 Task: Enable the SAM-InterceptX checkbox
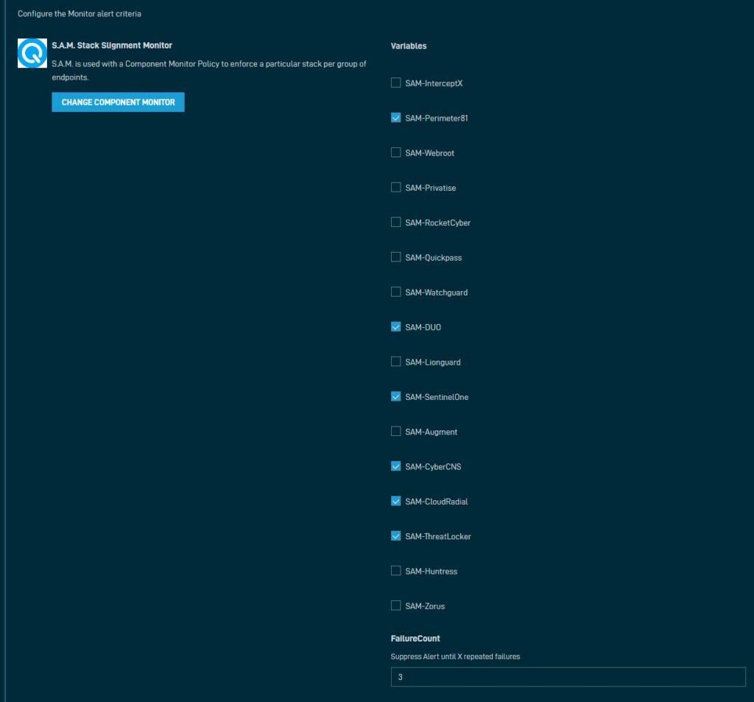[395, 83]
